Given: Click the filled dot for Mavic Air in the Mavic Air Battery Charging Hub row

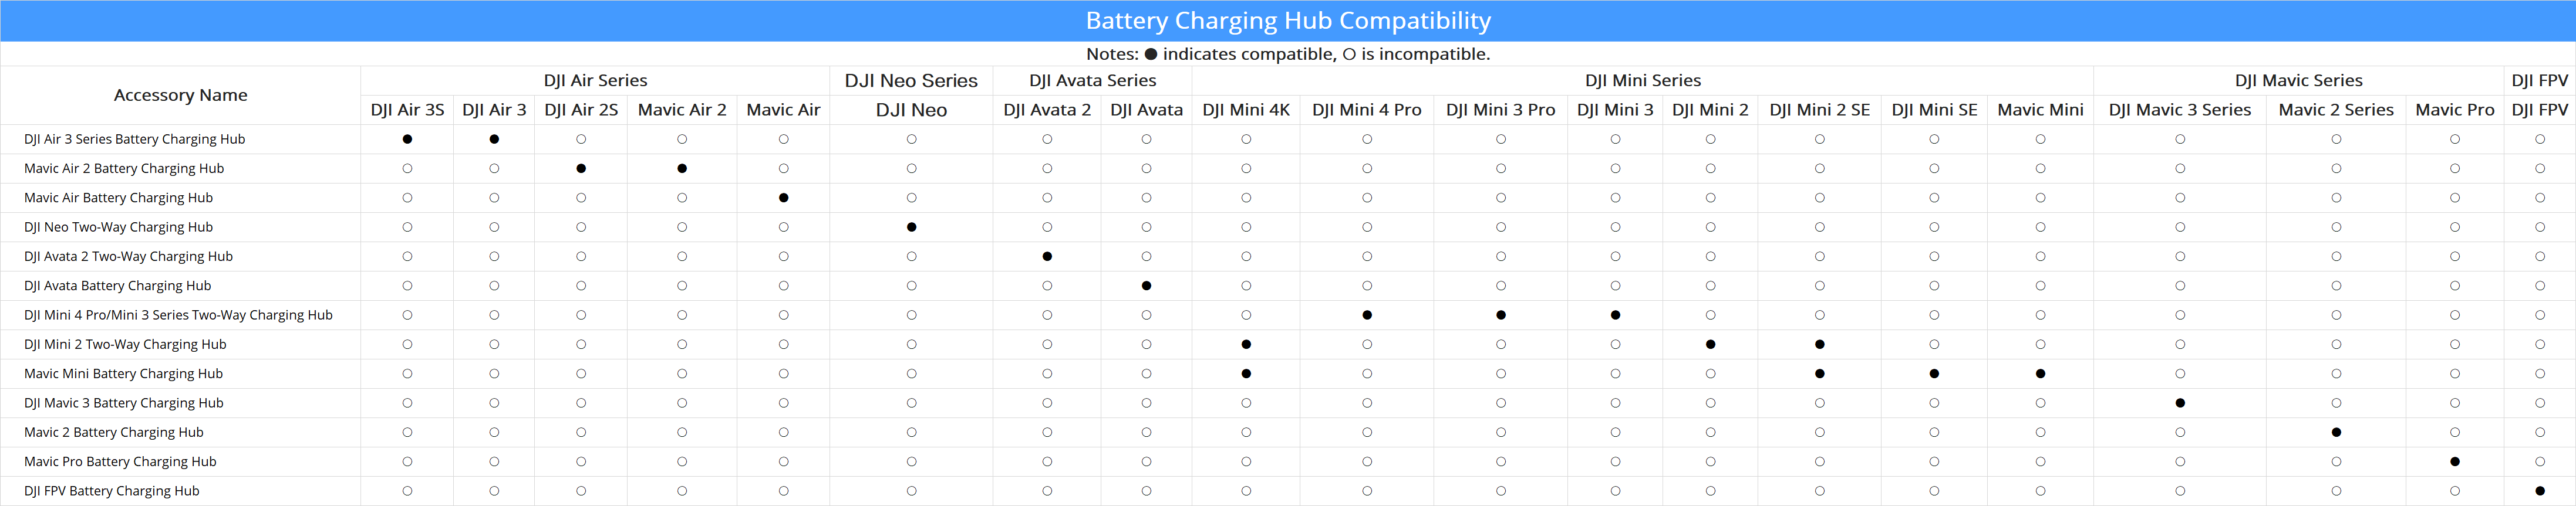Looking at the screenshot, I should point(783,198).
